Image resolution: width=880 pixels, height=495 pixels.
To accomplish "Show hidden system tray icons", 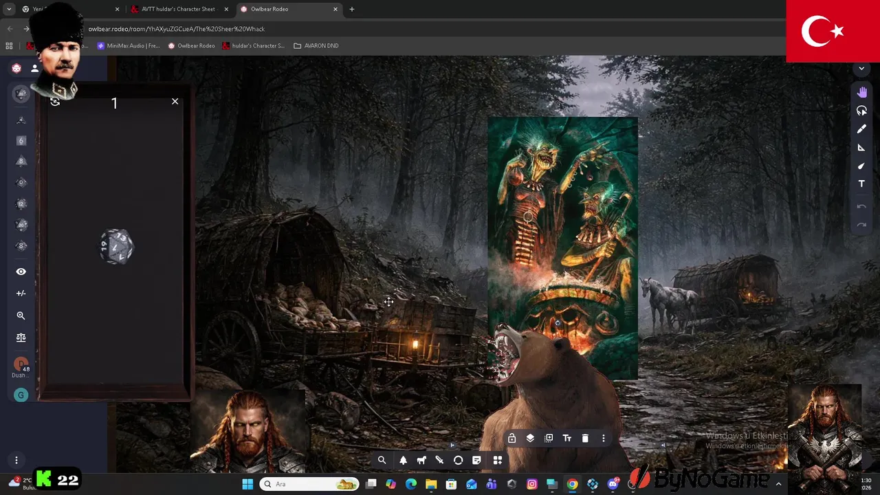I will 778,484.
